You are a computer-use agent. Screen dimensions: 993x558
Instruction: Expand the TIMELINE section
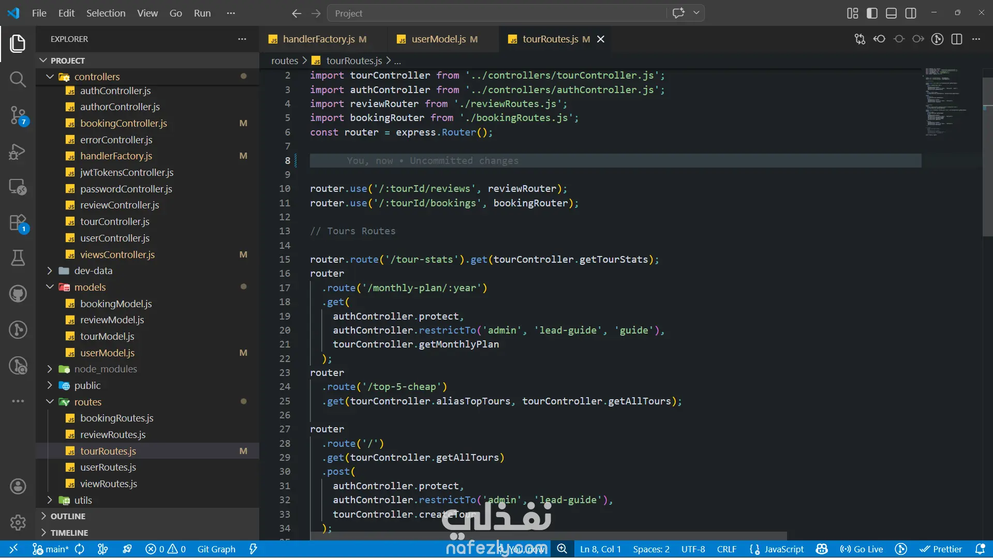[x=147, y=533]
